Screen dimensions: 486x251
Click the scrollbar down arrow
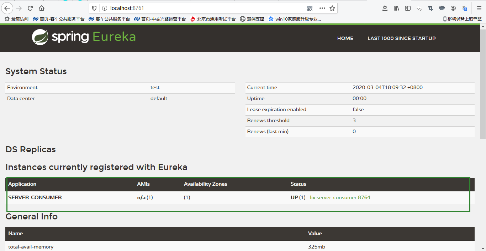pyautogui.click(x=483, y=248)
